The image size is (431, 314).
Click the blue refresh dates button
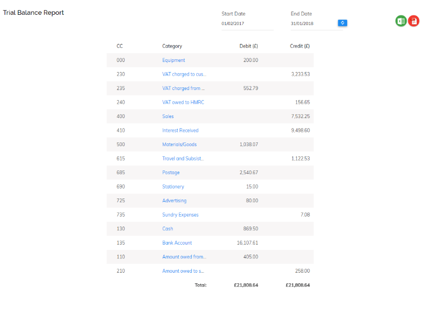pos(342,23)
